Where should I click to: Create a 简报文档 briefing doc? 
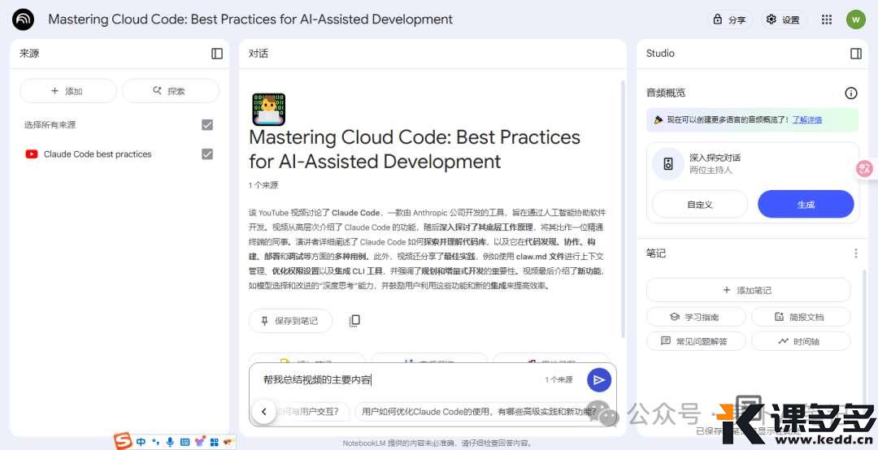point(801,317)
